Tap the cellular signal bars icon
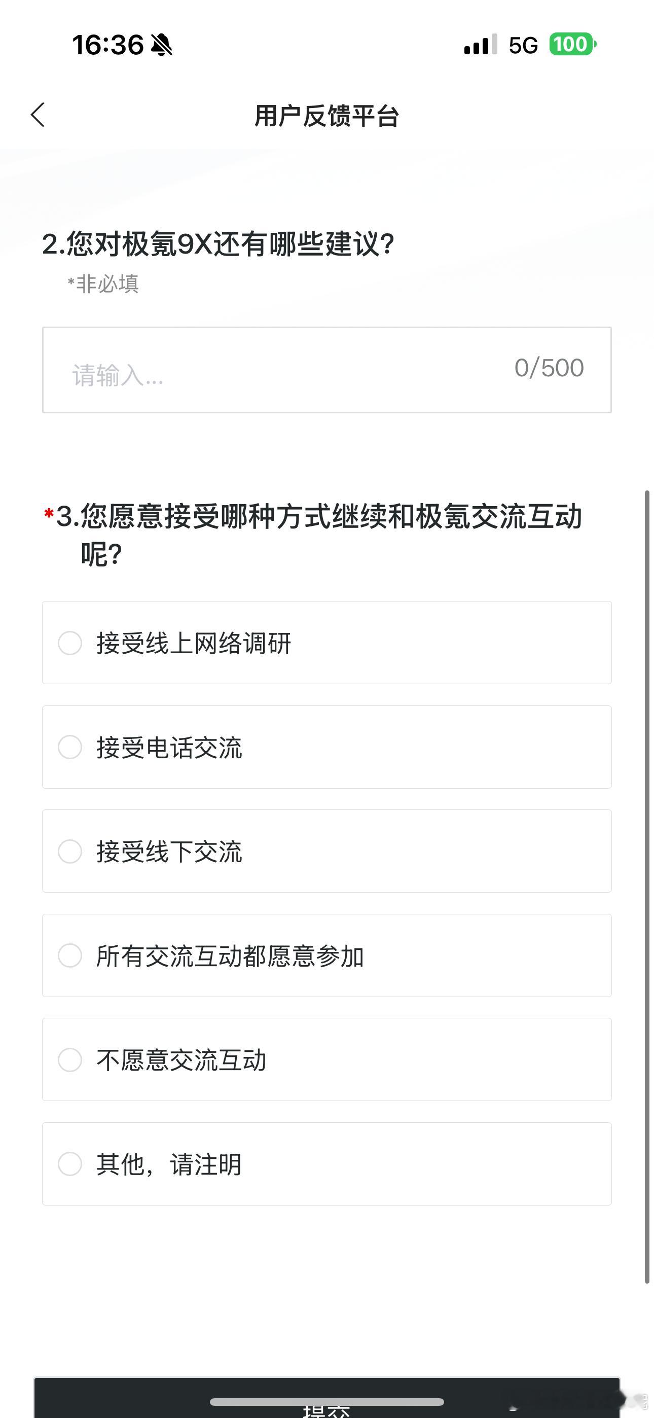 point(481,44)
